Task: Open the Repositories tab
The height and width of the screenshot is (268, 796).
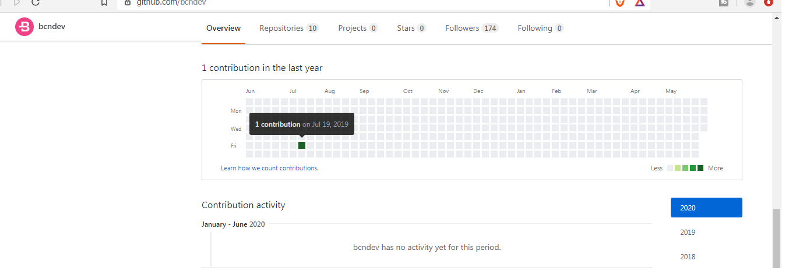Action: pyautogui.click(x=288, y=28)
